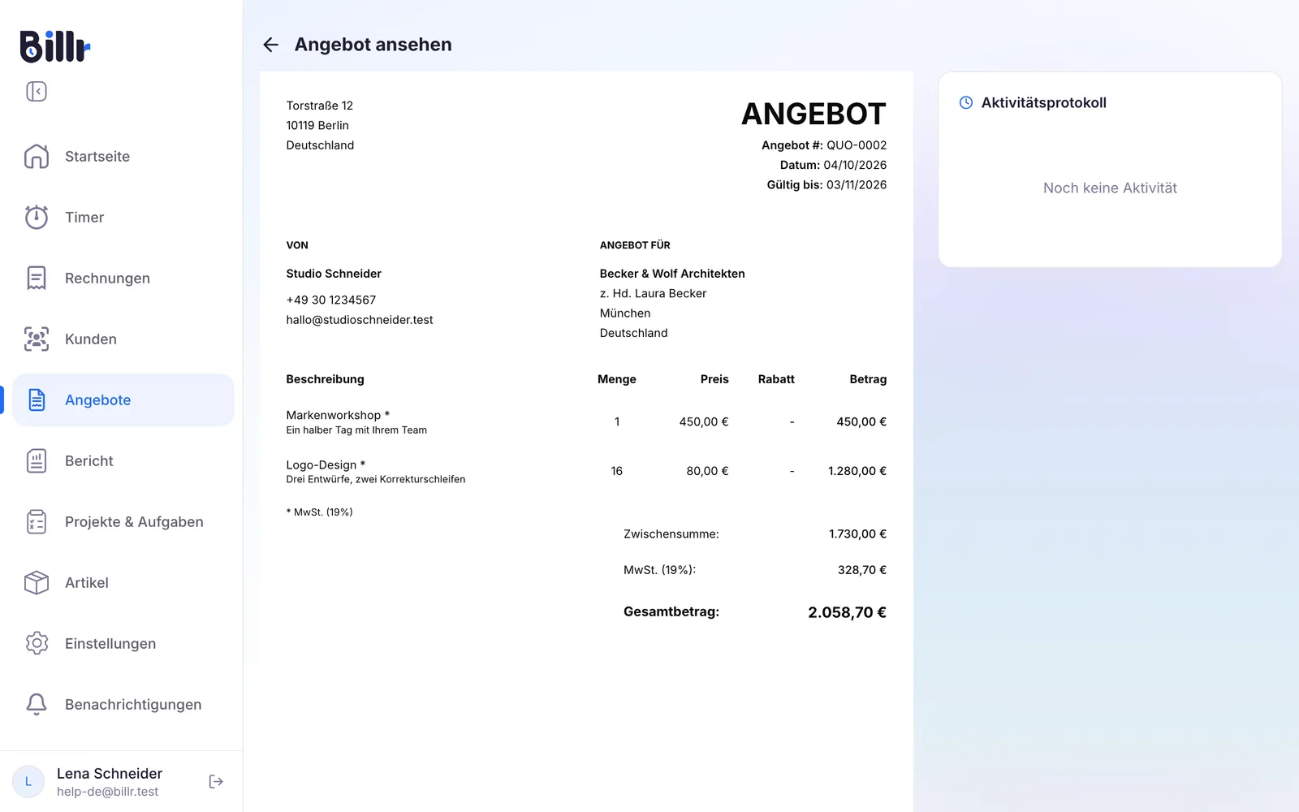This screenshot has width=1299, height=812.
Task: Open Einstellungen in the sidebar
Action: point(123,644)
